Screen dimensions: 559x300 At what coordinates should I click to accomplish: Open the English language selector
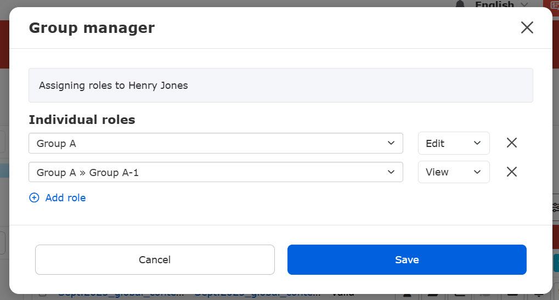pos(500,4)
